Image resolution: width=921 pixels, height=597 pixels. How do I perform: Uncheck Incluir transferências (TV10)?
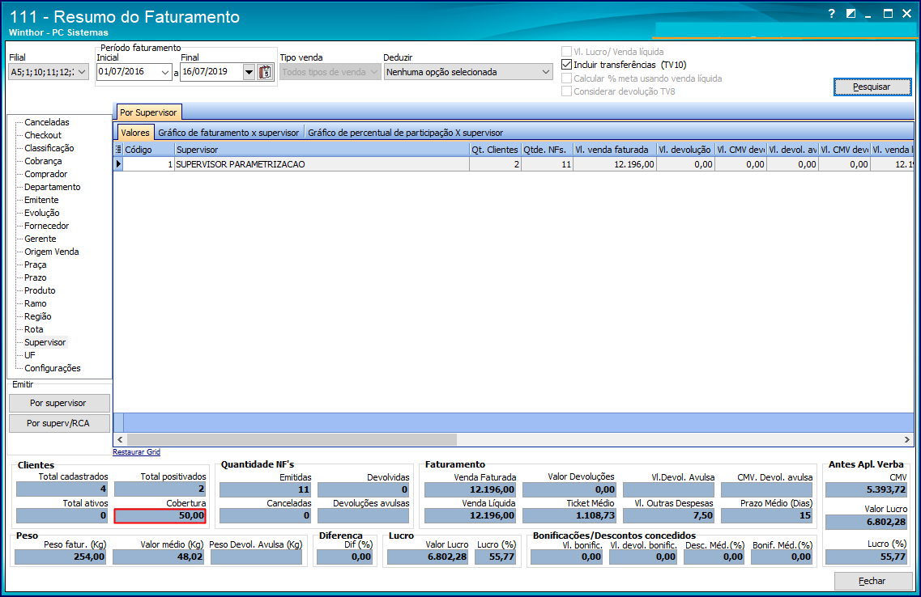(x=567, y=65)
